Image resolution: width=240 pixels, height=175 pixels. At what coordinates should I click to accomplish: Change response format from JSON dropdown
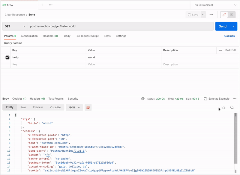pos(74,107)
